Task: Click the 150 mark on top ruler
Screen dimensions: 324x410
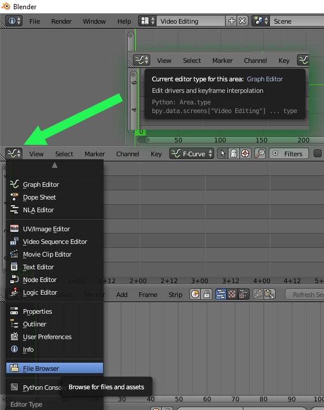Action: pos(261,140)
